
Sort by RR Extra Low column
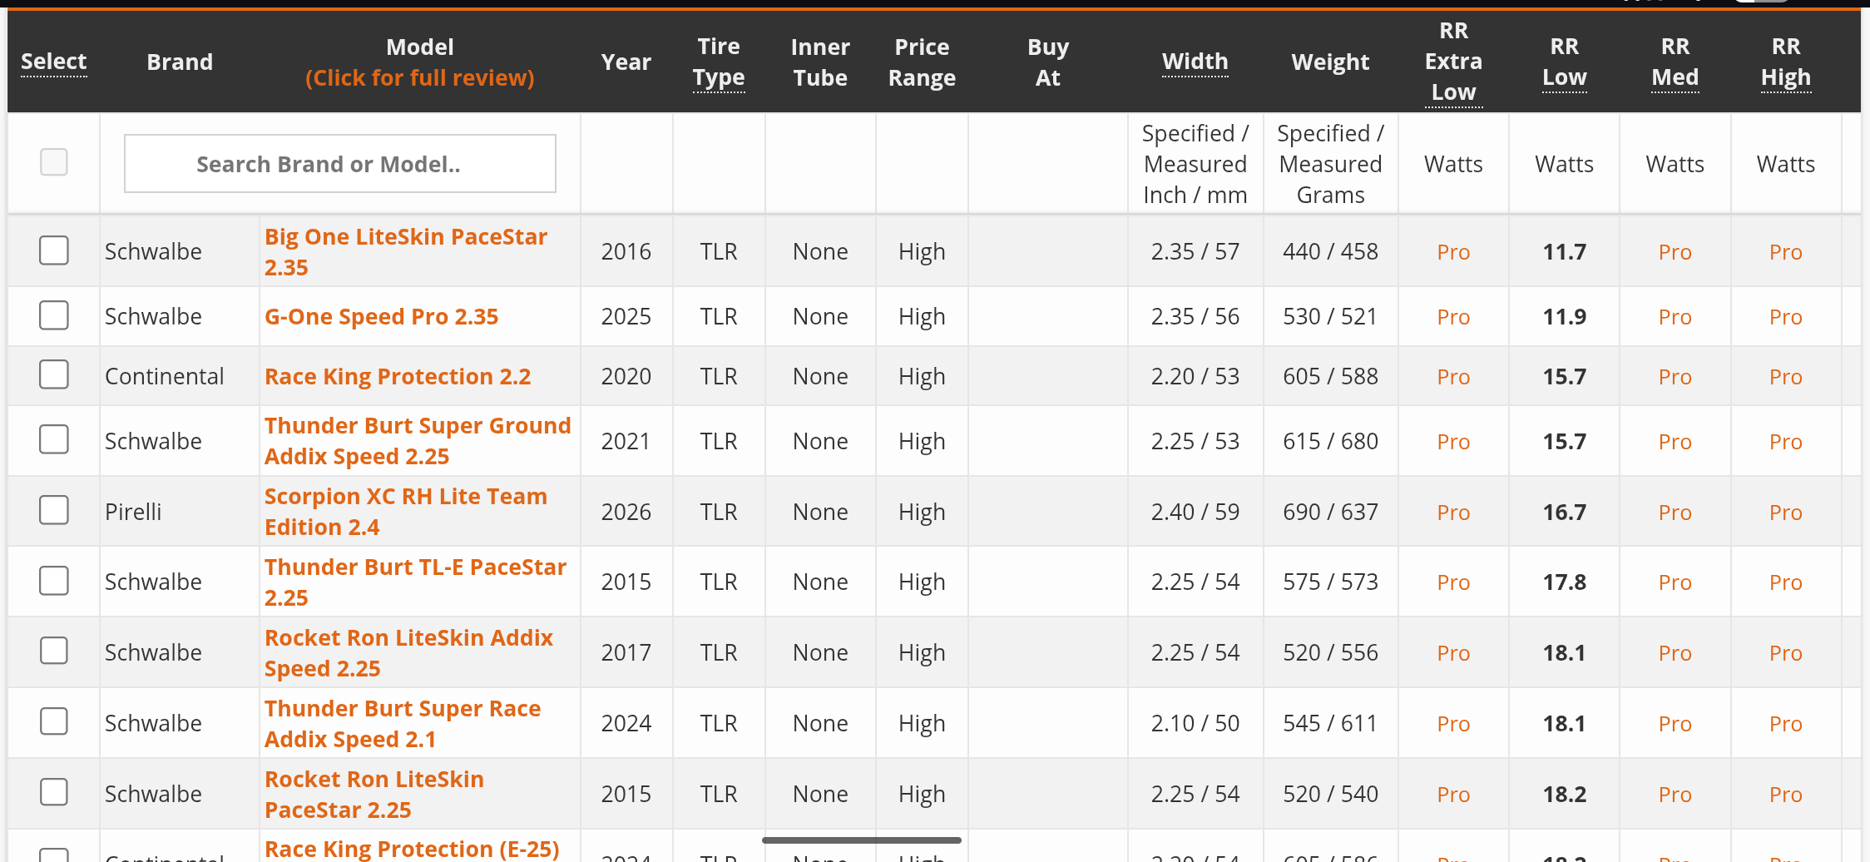1453,62
